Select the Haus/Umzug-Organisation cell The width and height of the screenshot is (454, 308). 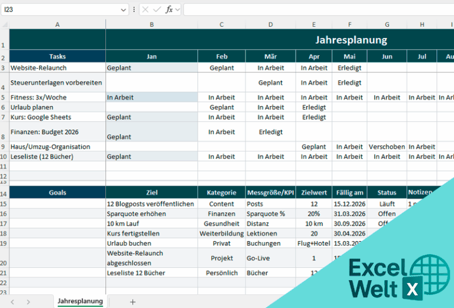coord(57,146)
